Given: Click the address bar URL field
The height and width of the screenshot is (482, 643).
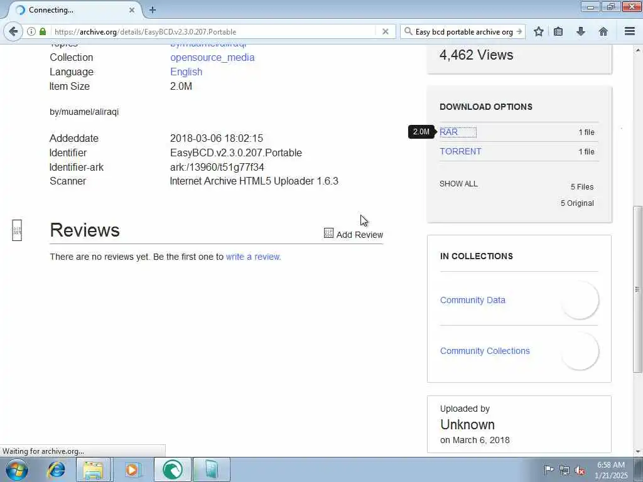Looking at the screenshot, I should 213,31.
